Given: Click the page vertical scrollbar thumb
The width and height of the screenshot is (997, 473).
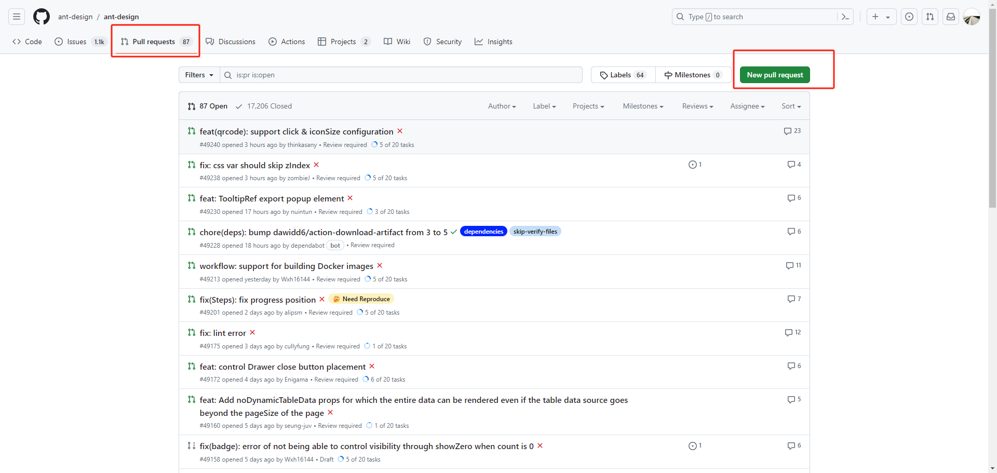Looking at the screenshot, I should [992, 108].
